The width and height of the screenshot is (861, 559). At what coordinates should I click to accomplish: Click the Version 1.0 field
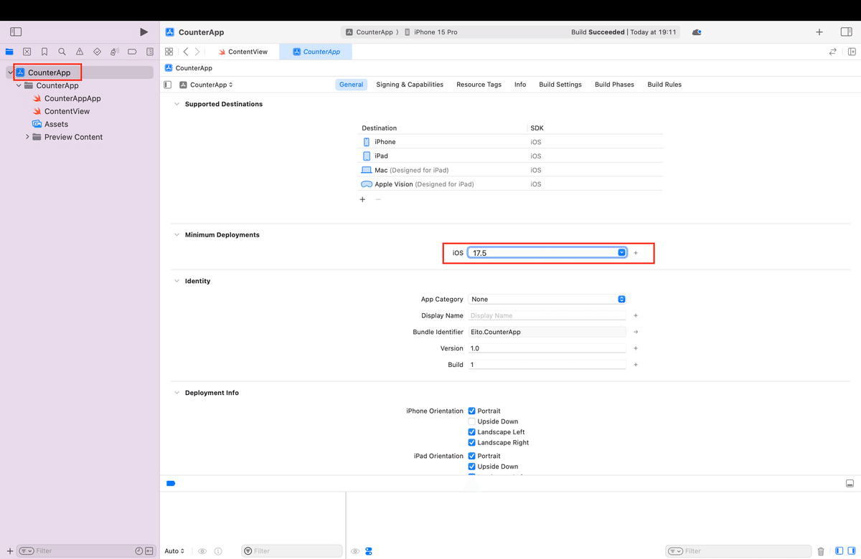coord(547,348)
